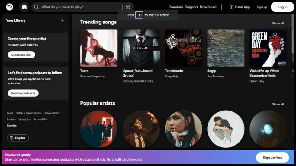The width and height of the screenshot is (296, 166).
Task: Click the Popular artists heading
Action: point(98,103)
